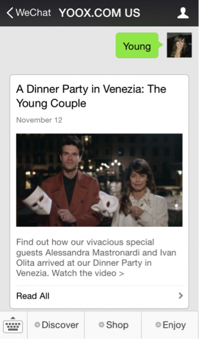Tap the small up arrow above the keyboard icon
Image resolution: width=199 pixels, height=339 pixels.
click(x=13, y=318)
